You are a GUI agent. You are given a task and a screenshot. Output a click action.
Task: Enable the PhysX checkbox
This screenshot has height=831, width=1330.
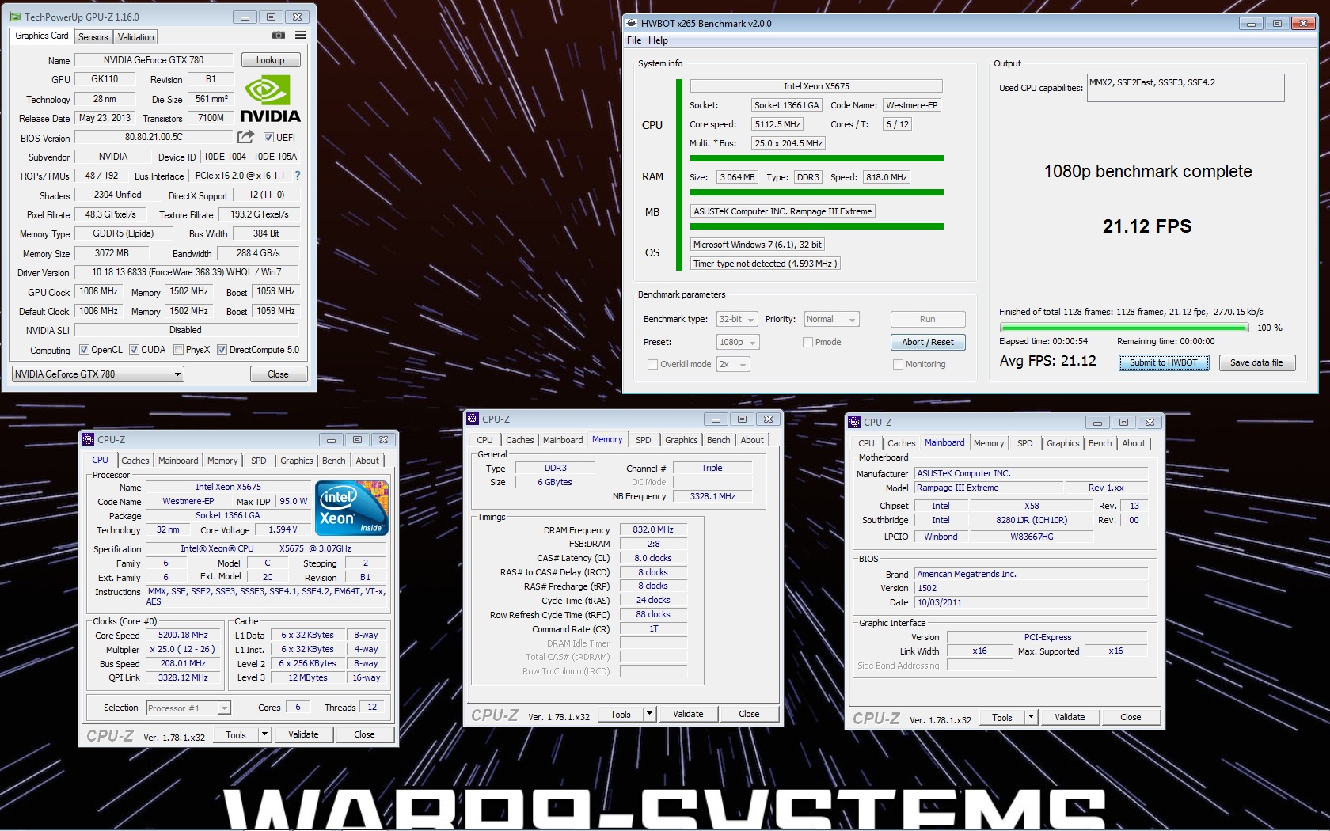pos(179,350)
